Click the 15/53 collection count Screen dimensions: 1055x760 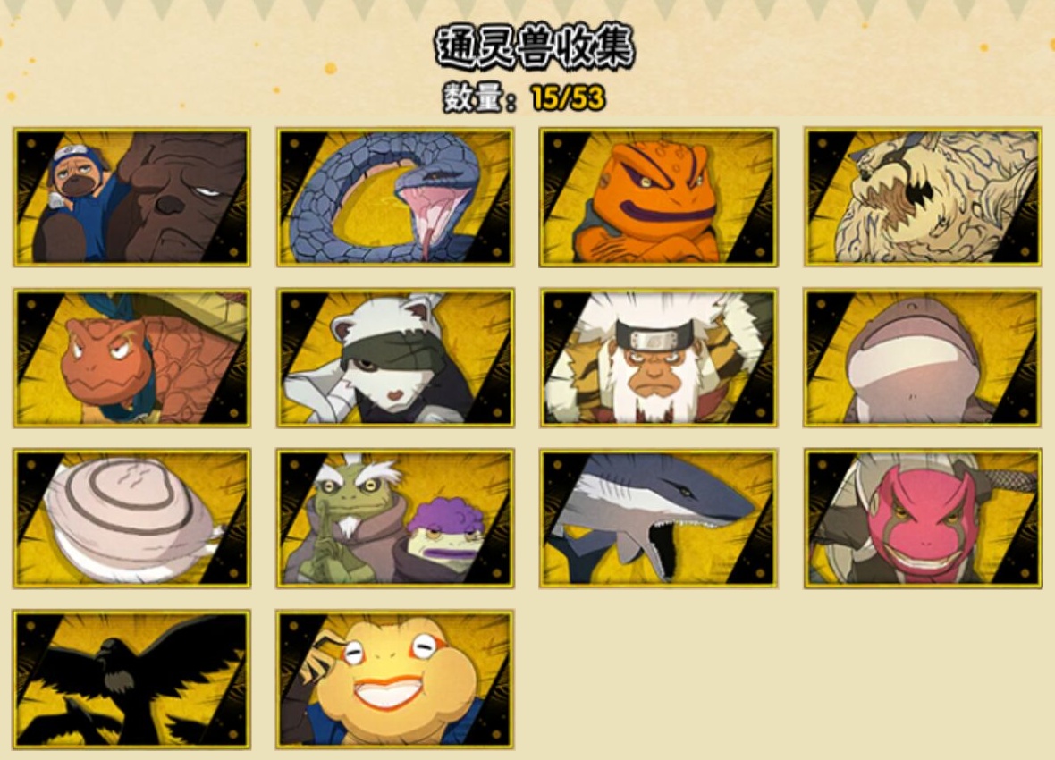click(x=568, y=98)
